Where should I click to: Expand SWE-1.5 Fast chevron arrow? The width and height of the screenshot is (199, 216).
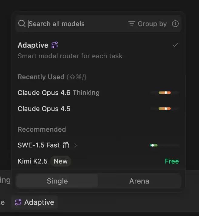coord(75,145)
